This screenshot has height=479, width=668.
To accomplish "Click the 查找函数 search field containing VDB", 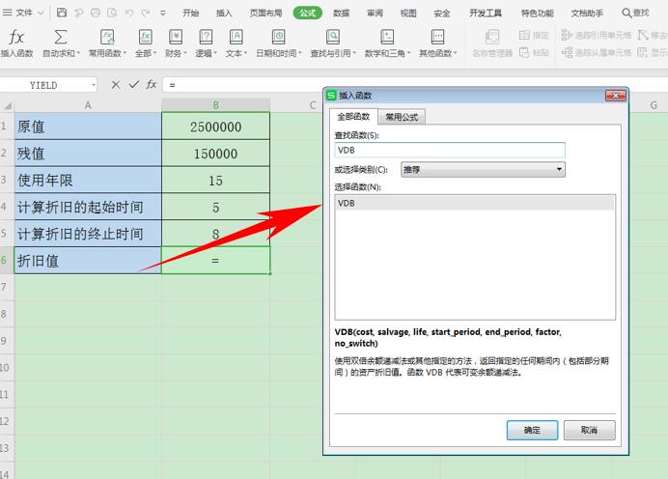I will (450, 150).
